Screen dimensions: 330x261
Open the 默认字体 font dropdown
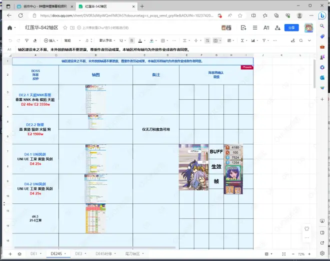click(x=107, y=40)
